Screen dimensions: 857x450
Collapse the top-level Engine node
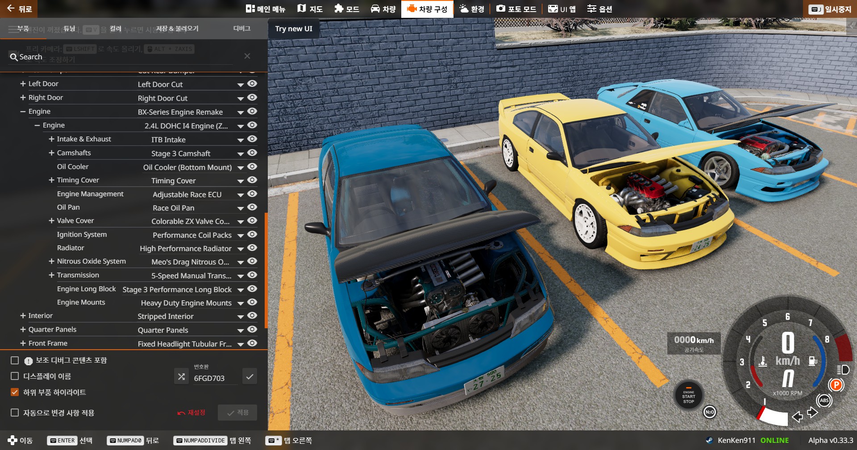(23, 111)
